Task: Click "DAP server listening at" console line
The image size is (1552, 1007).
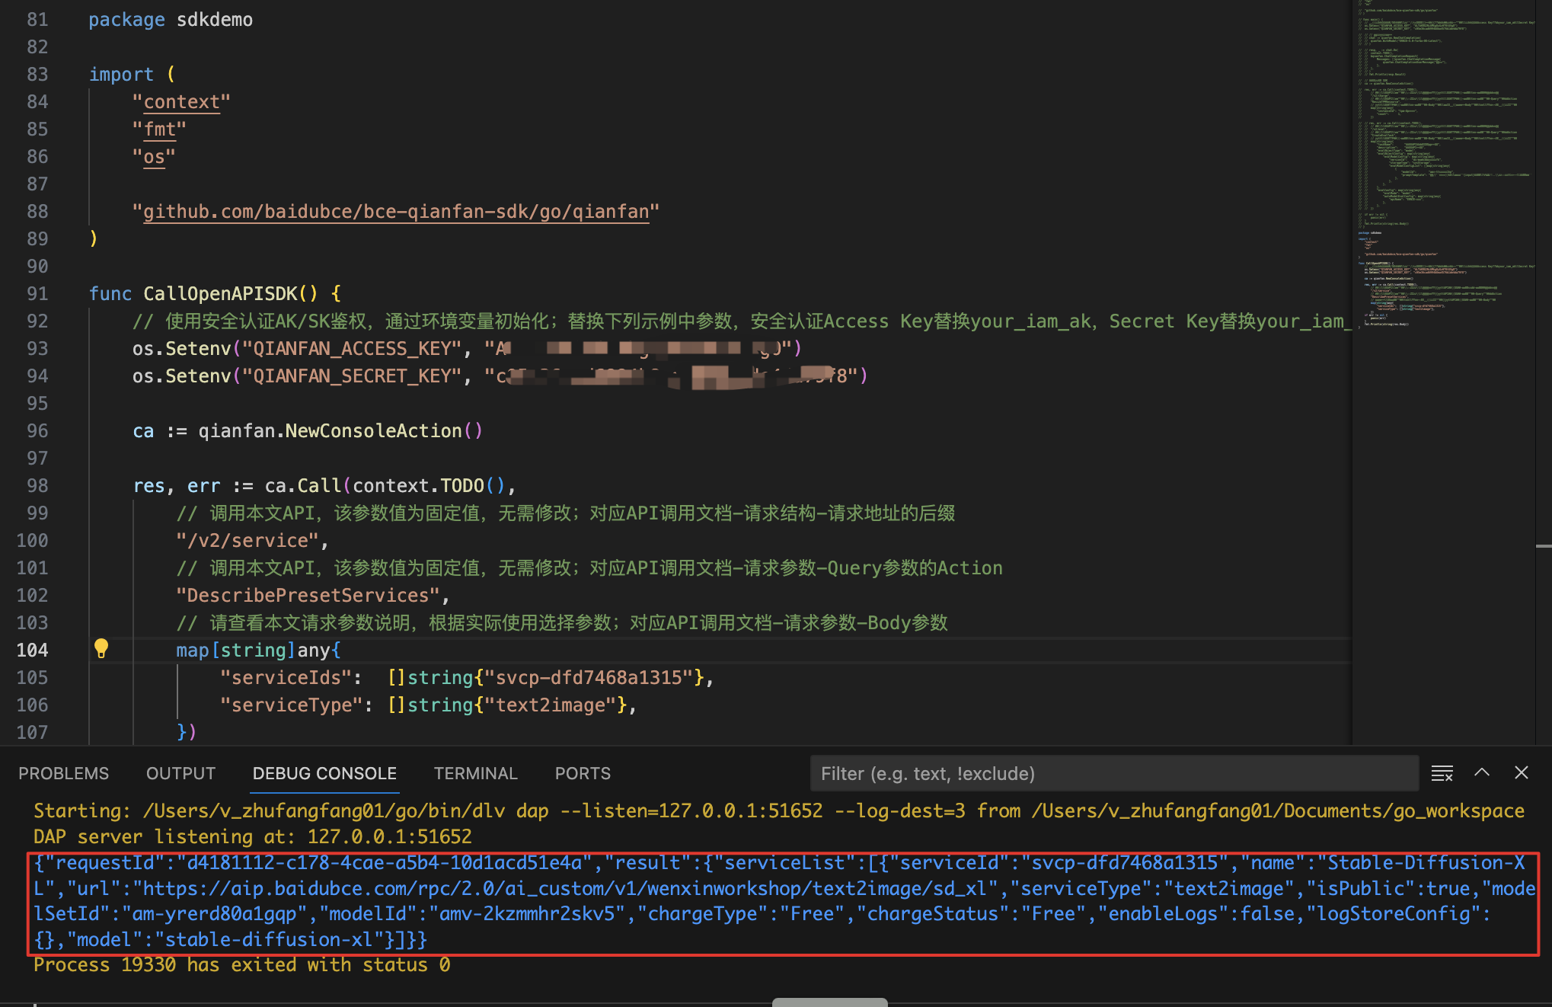Action: pos(253,836)
